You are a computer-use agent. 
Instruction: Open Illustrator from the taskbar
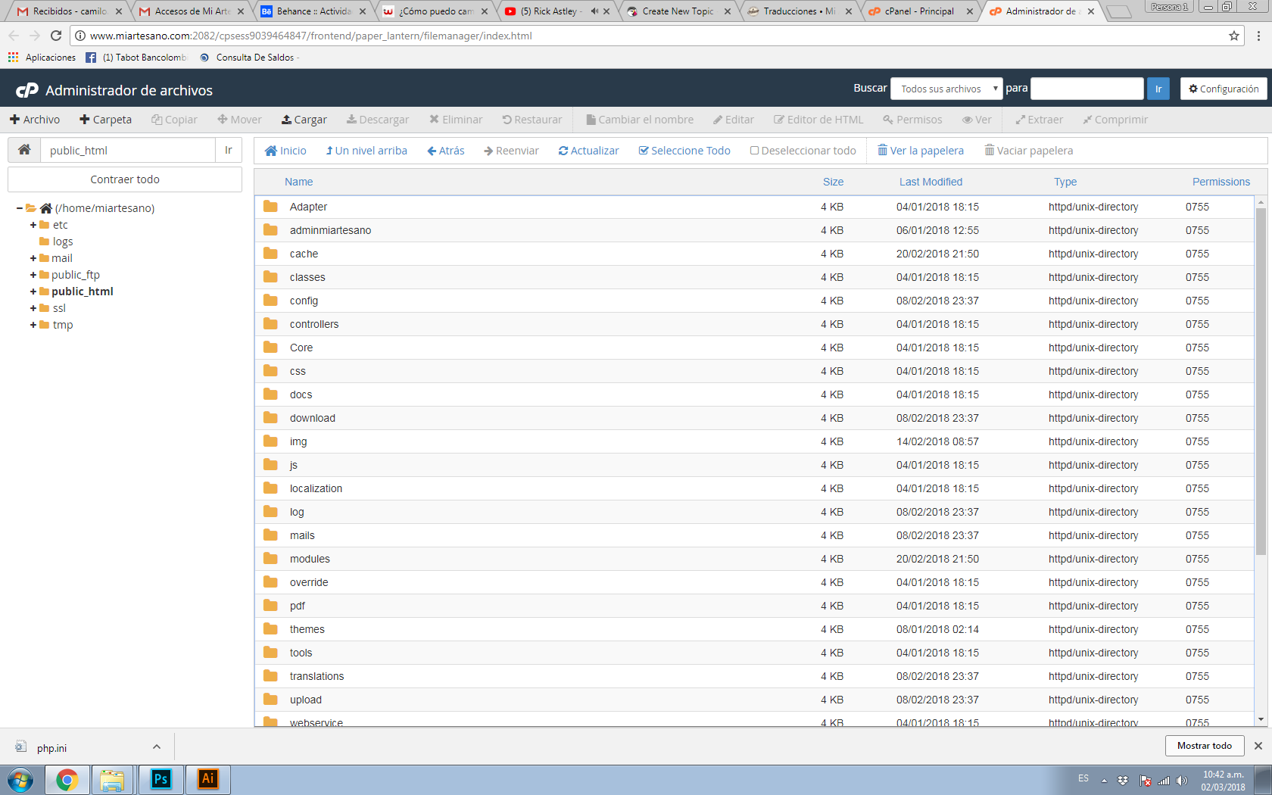click(x=208, y=779)
